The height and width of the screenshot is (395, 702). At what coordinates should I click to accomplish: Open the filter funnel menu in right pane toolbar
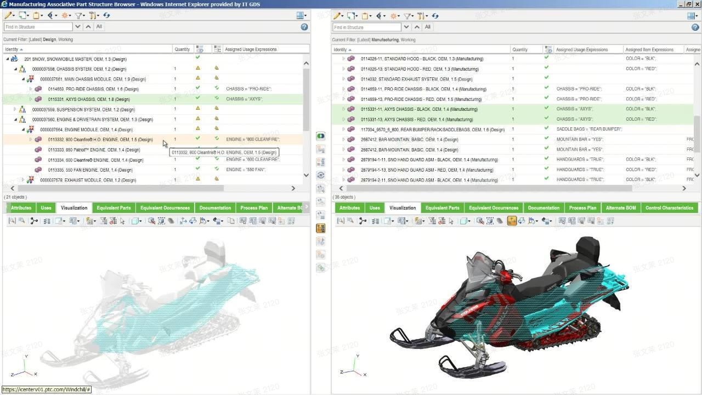408,16
